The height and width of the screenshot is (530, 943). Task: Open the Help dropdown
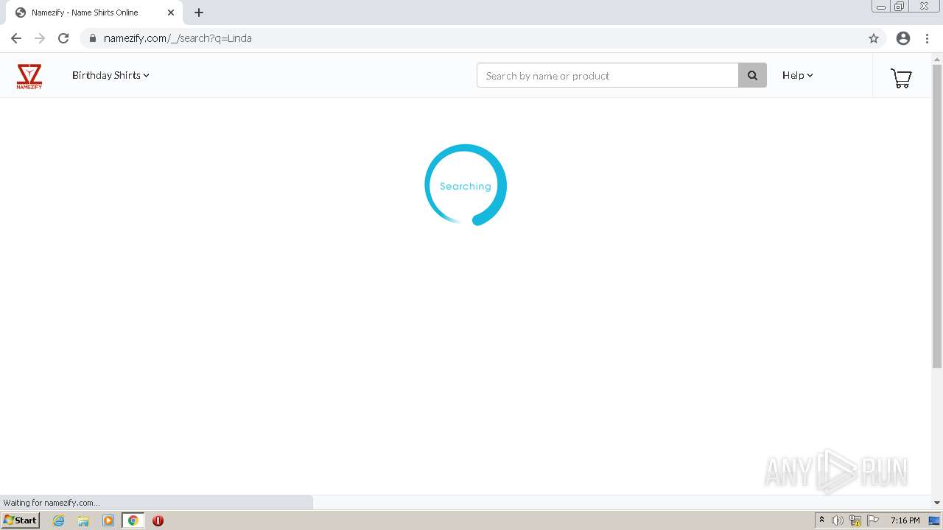click(797, 75)
